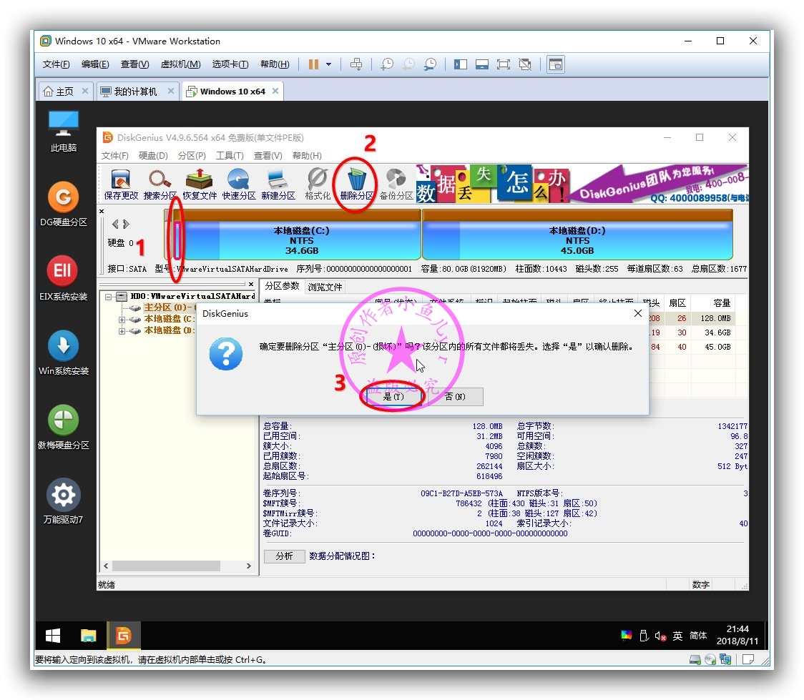Image resolution: width=804 pixels, height=700 pixels.
Task: Open the VMware 文件(F) menu
Action: click(56, 64)
